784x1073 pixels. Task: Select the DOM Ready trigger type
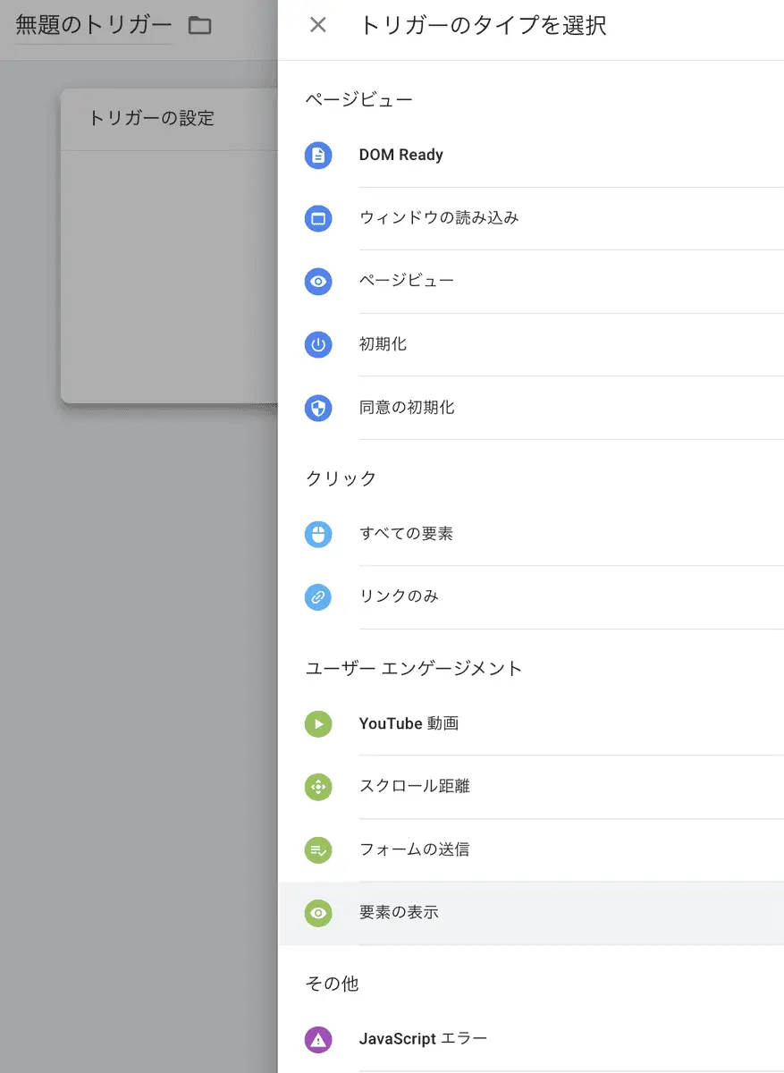[x=531, y=156]
